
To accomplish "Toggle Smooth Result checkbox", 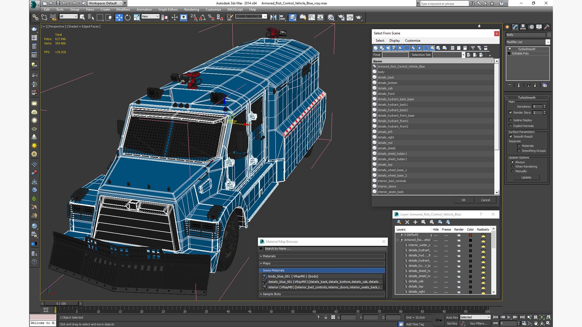I will click(x=511, y=137).
